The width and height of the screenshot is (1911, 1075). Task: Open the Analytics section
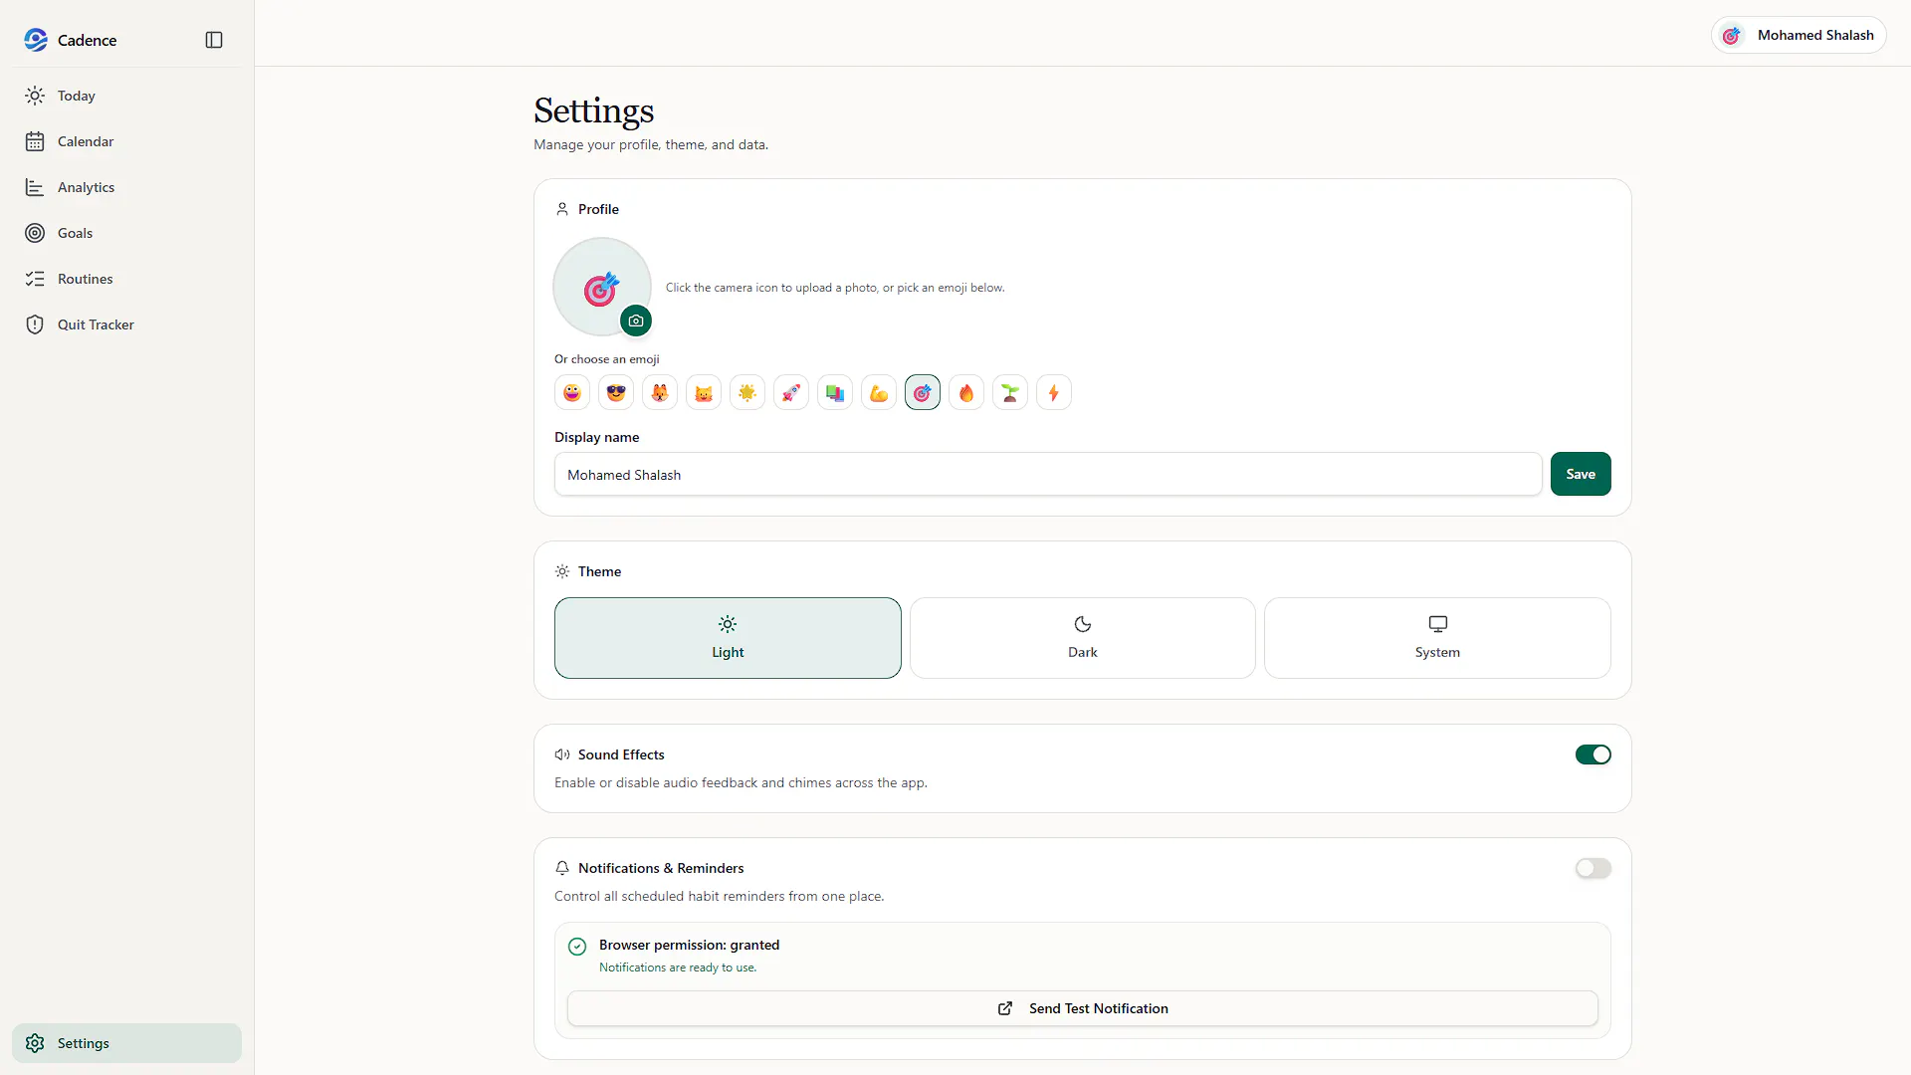(126, 187)
